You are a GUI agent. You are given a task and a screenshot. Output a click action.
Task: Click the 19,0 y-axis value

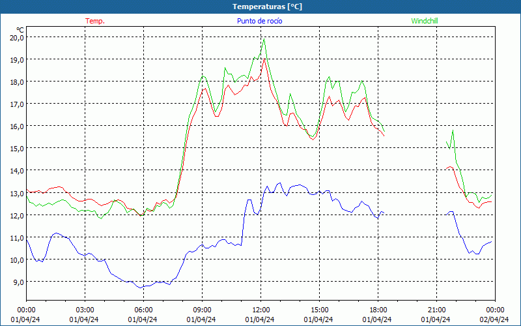[17, 60]
